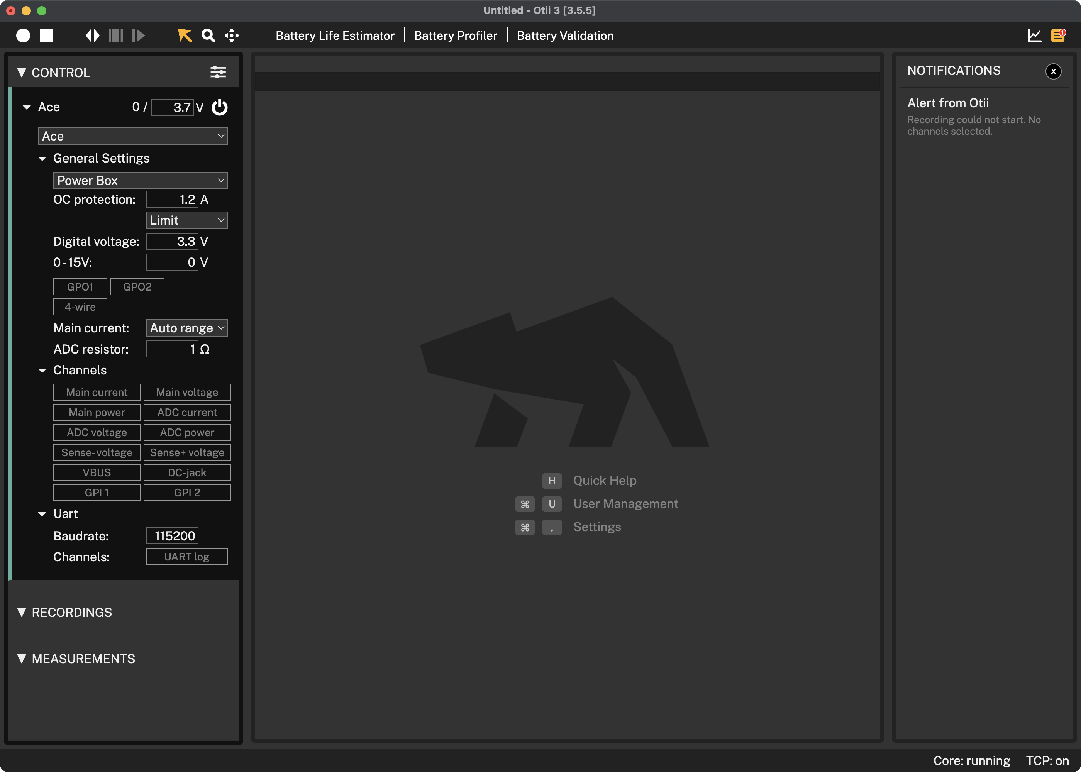This screenshot has height=772, width=1081.
Task: Open the Auto range main current dropdown
Action: pos(186,328)
